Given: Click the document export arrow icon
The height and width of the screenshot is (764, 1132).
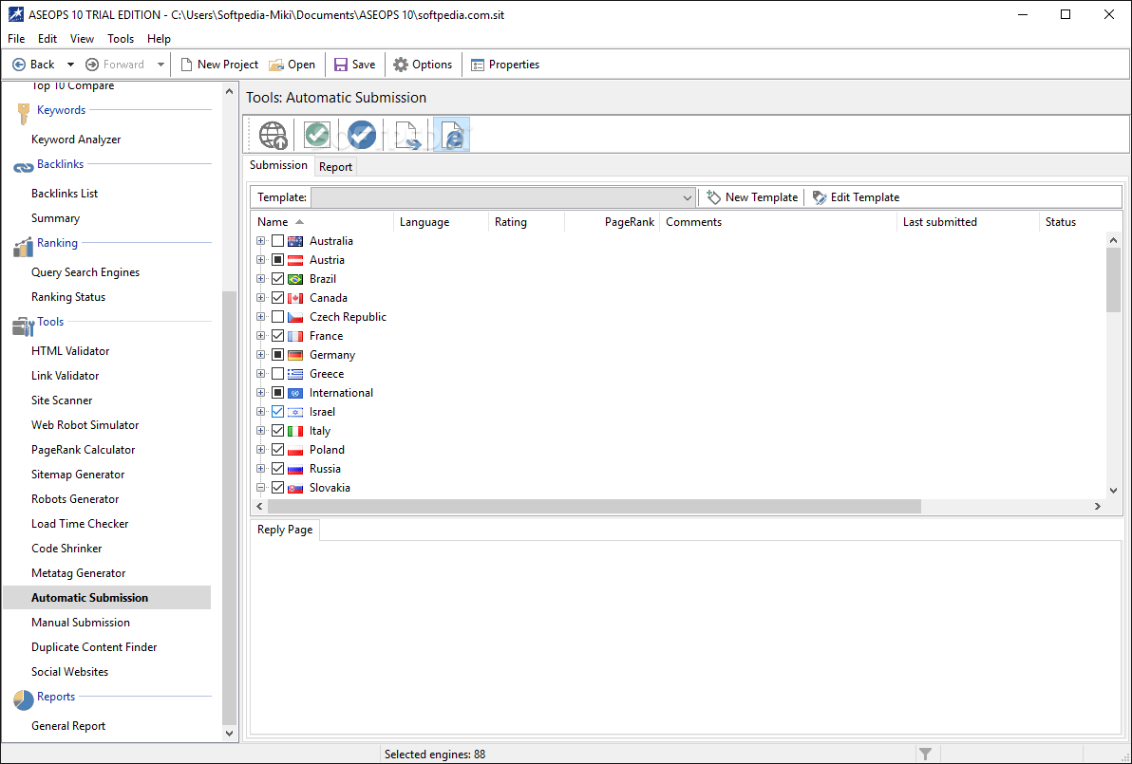Looking at the screenshot, I should [x=407, y=135].
